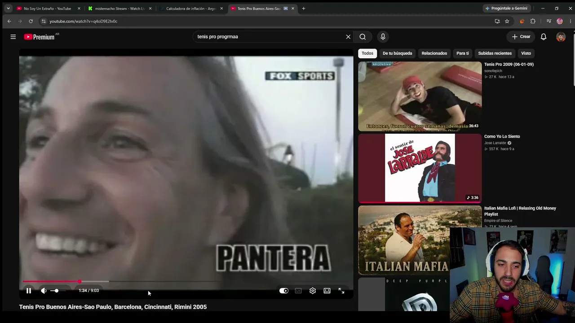Visit the 'Empire of Silence' channel link
This screenshot has height=323, width=575.
[498, 221]
